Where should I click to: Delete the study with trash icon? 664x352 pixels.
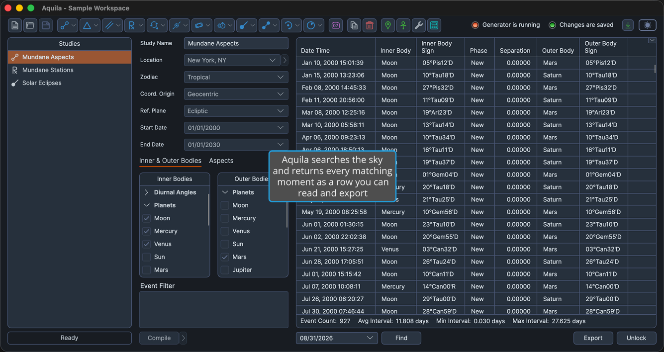point(370,25)
